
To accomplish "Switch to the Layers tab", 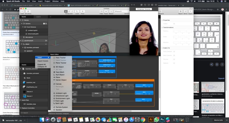I will (x=38, y=17).
